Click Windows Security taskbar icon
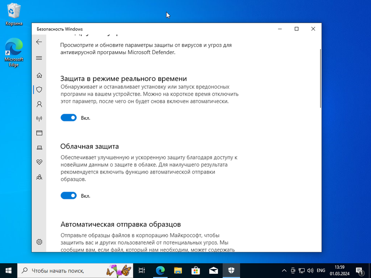Screen dimensions: 371x278 [x=231, y=270]
